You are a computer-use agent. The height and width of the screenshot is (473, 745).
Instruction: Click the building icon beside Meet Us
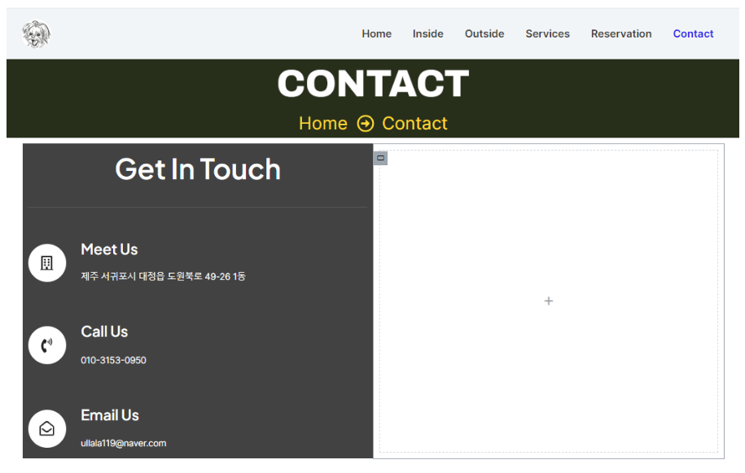(47, 263)
